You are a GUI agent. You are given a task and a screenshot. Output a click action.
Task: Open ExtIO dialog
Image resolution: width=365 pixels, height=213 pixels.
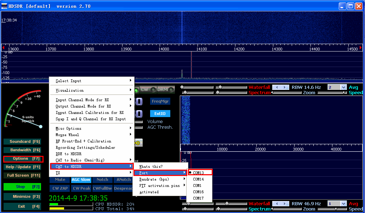pyautogui.click(x=160, y=114)
